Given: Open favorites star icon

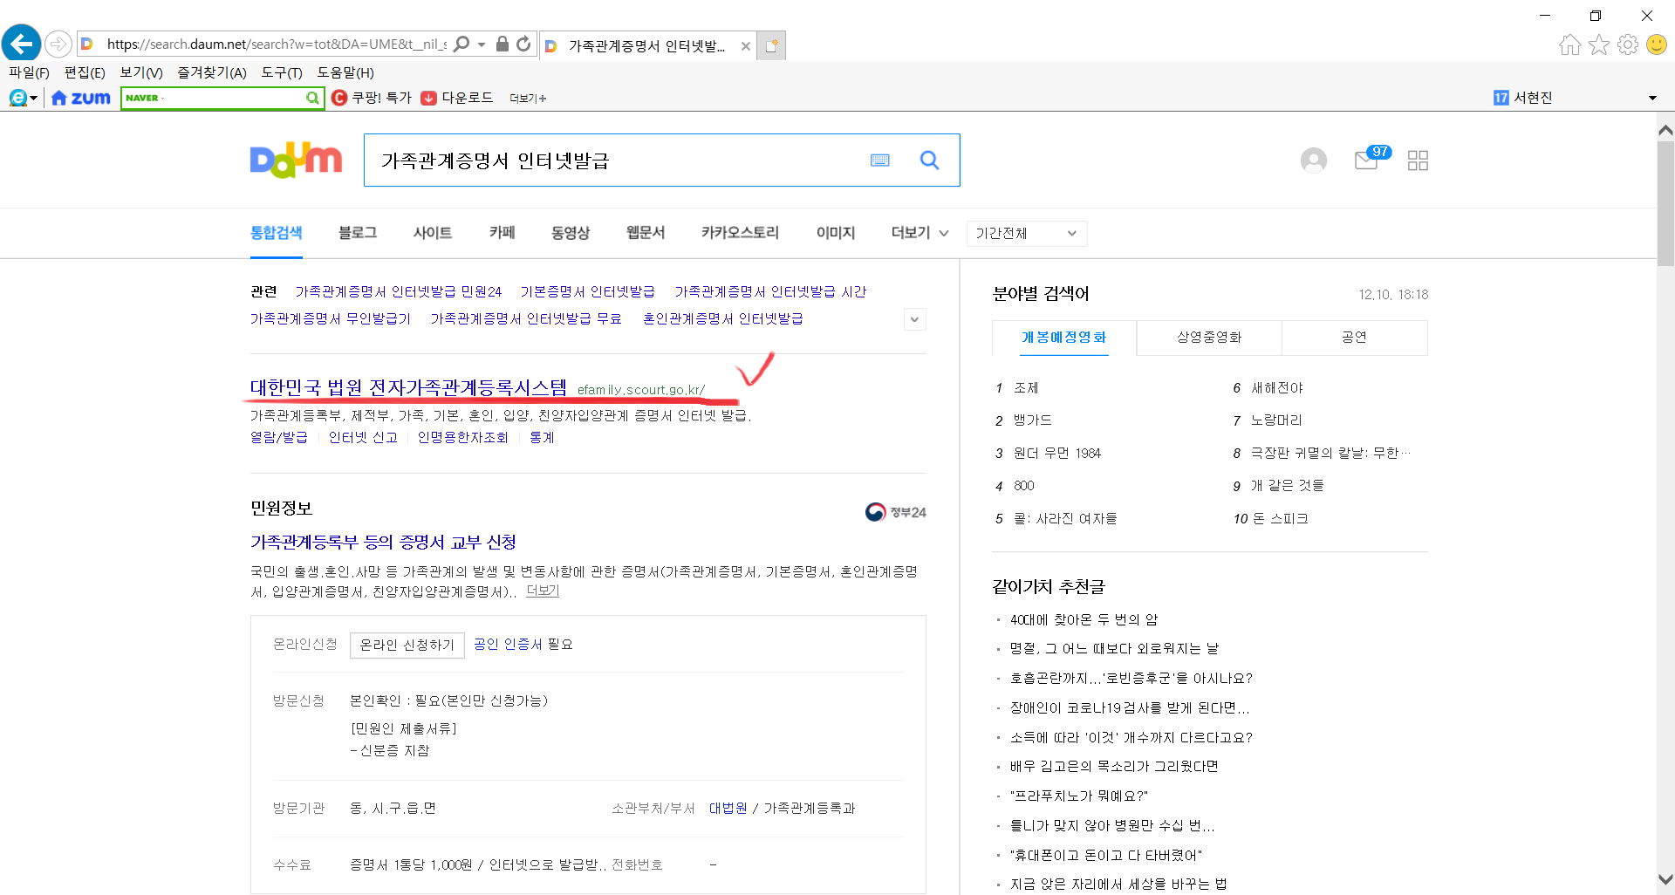Looking at the screenshot, I should pos(1599,44).
